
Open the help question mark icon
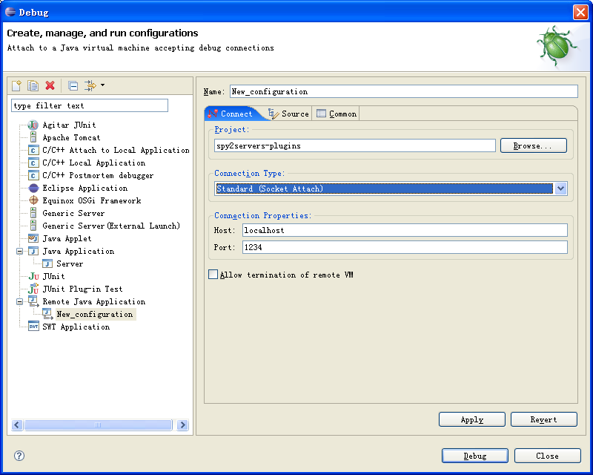19,456
